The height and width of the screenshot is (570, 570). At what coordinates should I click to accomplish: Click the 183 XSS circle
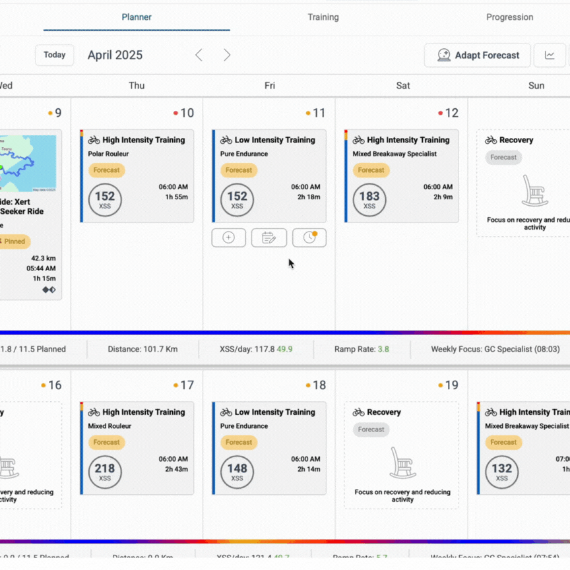tap(369, 200)
